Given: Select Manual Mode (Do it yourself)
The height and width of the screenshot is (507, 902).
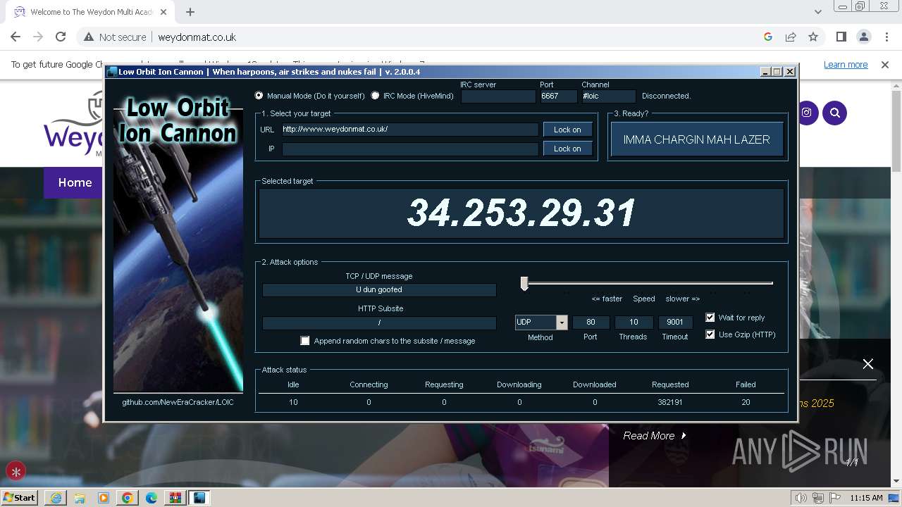Looking at the screenshot, I should tap(259, 96).
